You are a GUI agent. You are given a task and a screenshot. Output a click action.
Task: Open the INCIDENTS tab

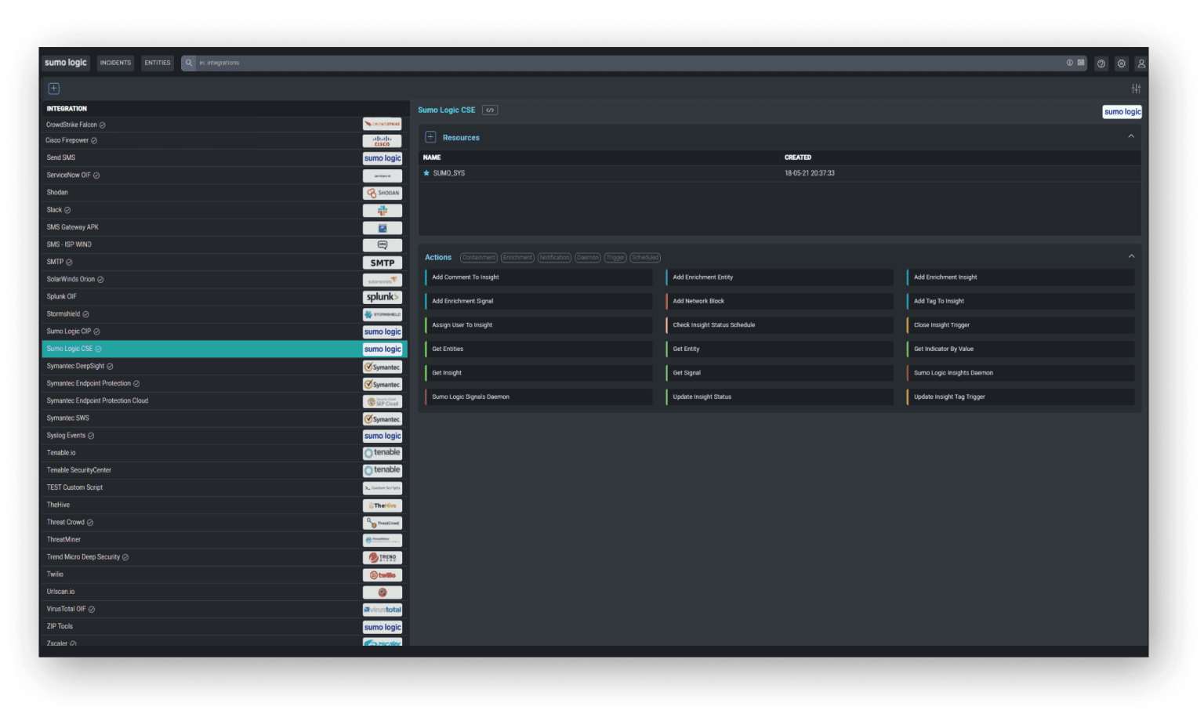(x=115, y=63)
